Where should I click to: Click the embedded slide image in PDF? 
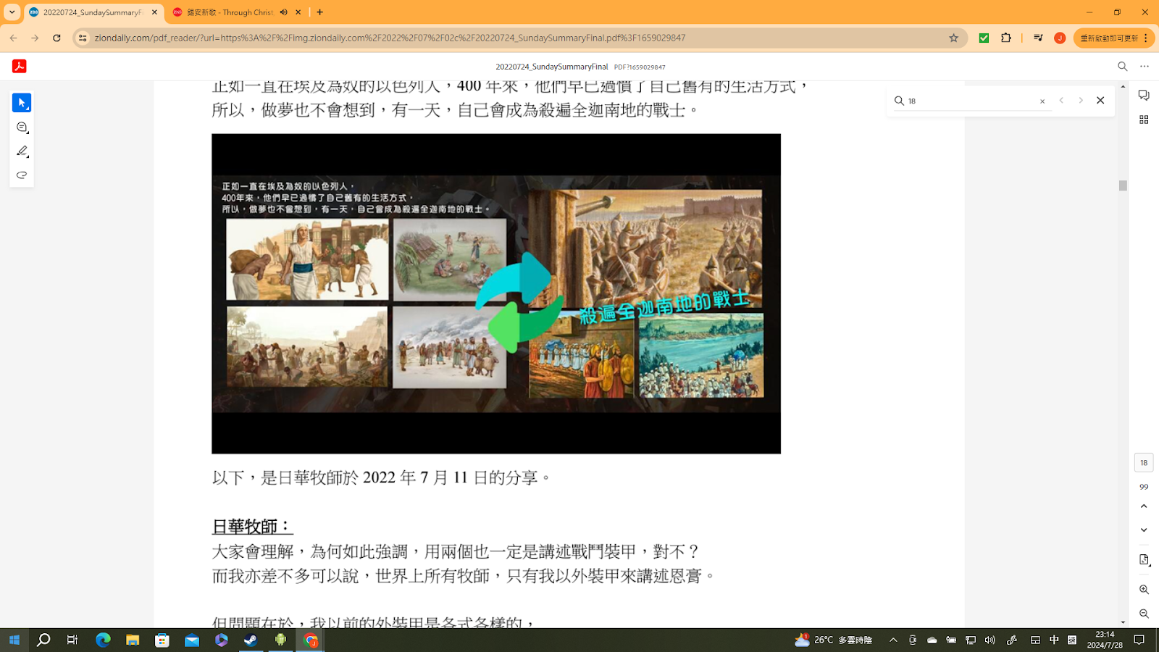pyautogui.click(x=496, y=293)
